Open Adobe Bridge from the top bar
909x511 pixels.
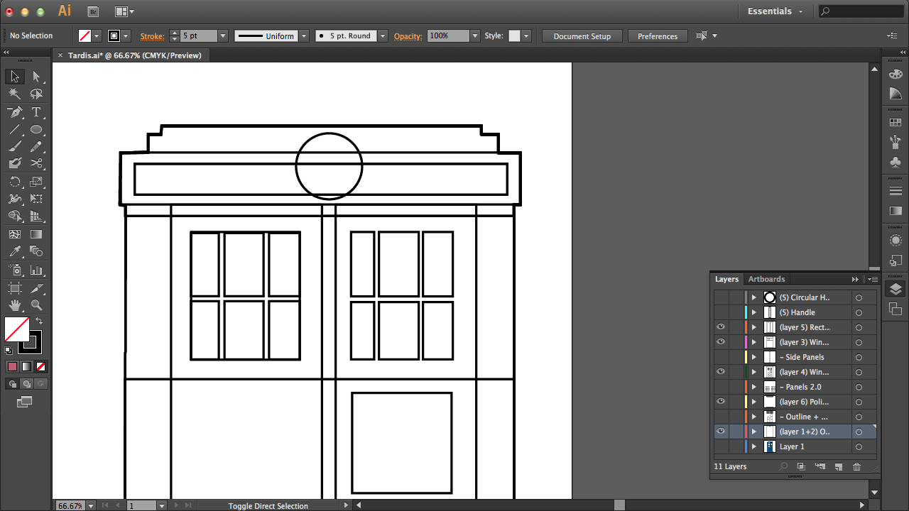[93, 11]
